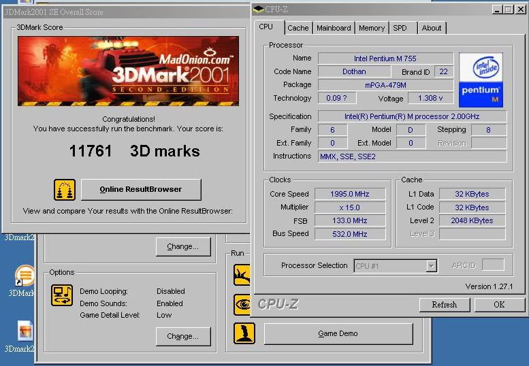
Task: Click the 3DMark2001 SE Overall Score title bar
Action: 125,12
